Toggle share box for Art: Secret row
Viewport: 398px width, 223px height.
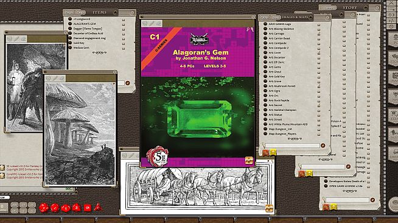click(319, 105)
